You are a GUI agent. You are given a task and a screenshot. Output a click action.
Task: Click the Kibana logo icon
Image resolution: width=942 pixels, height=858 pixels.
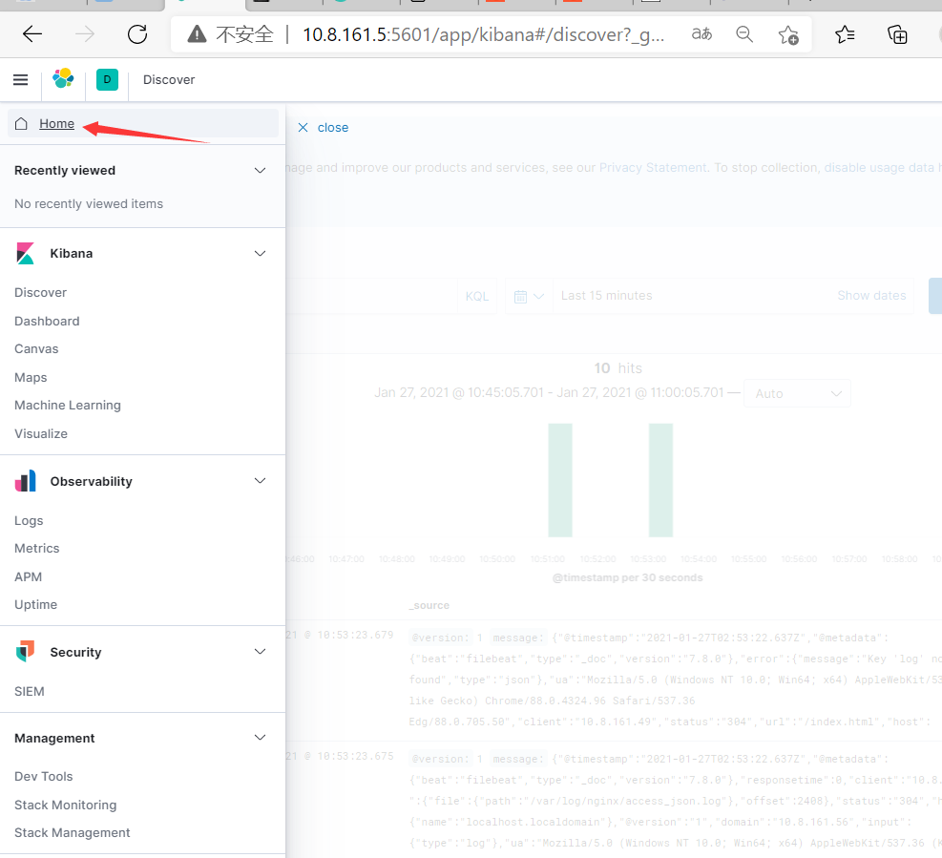[x=25, y=254]
